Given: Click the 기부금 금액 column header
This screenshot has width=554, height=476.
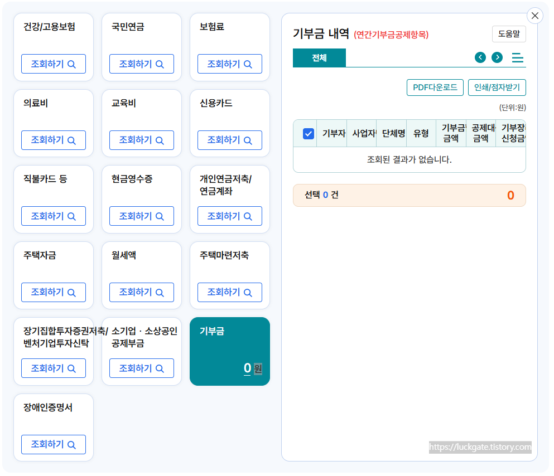Looking at the screenshot, I should (x=451, y=133).
